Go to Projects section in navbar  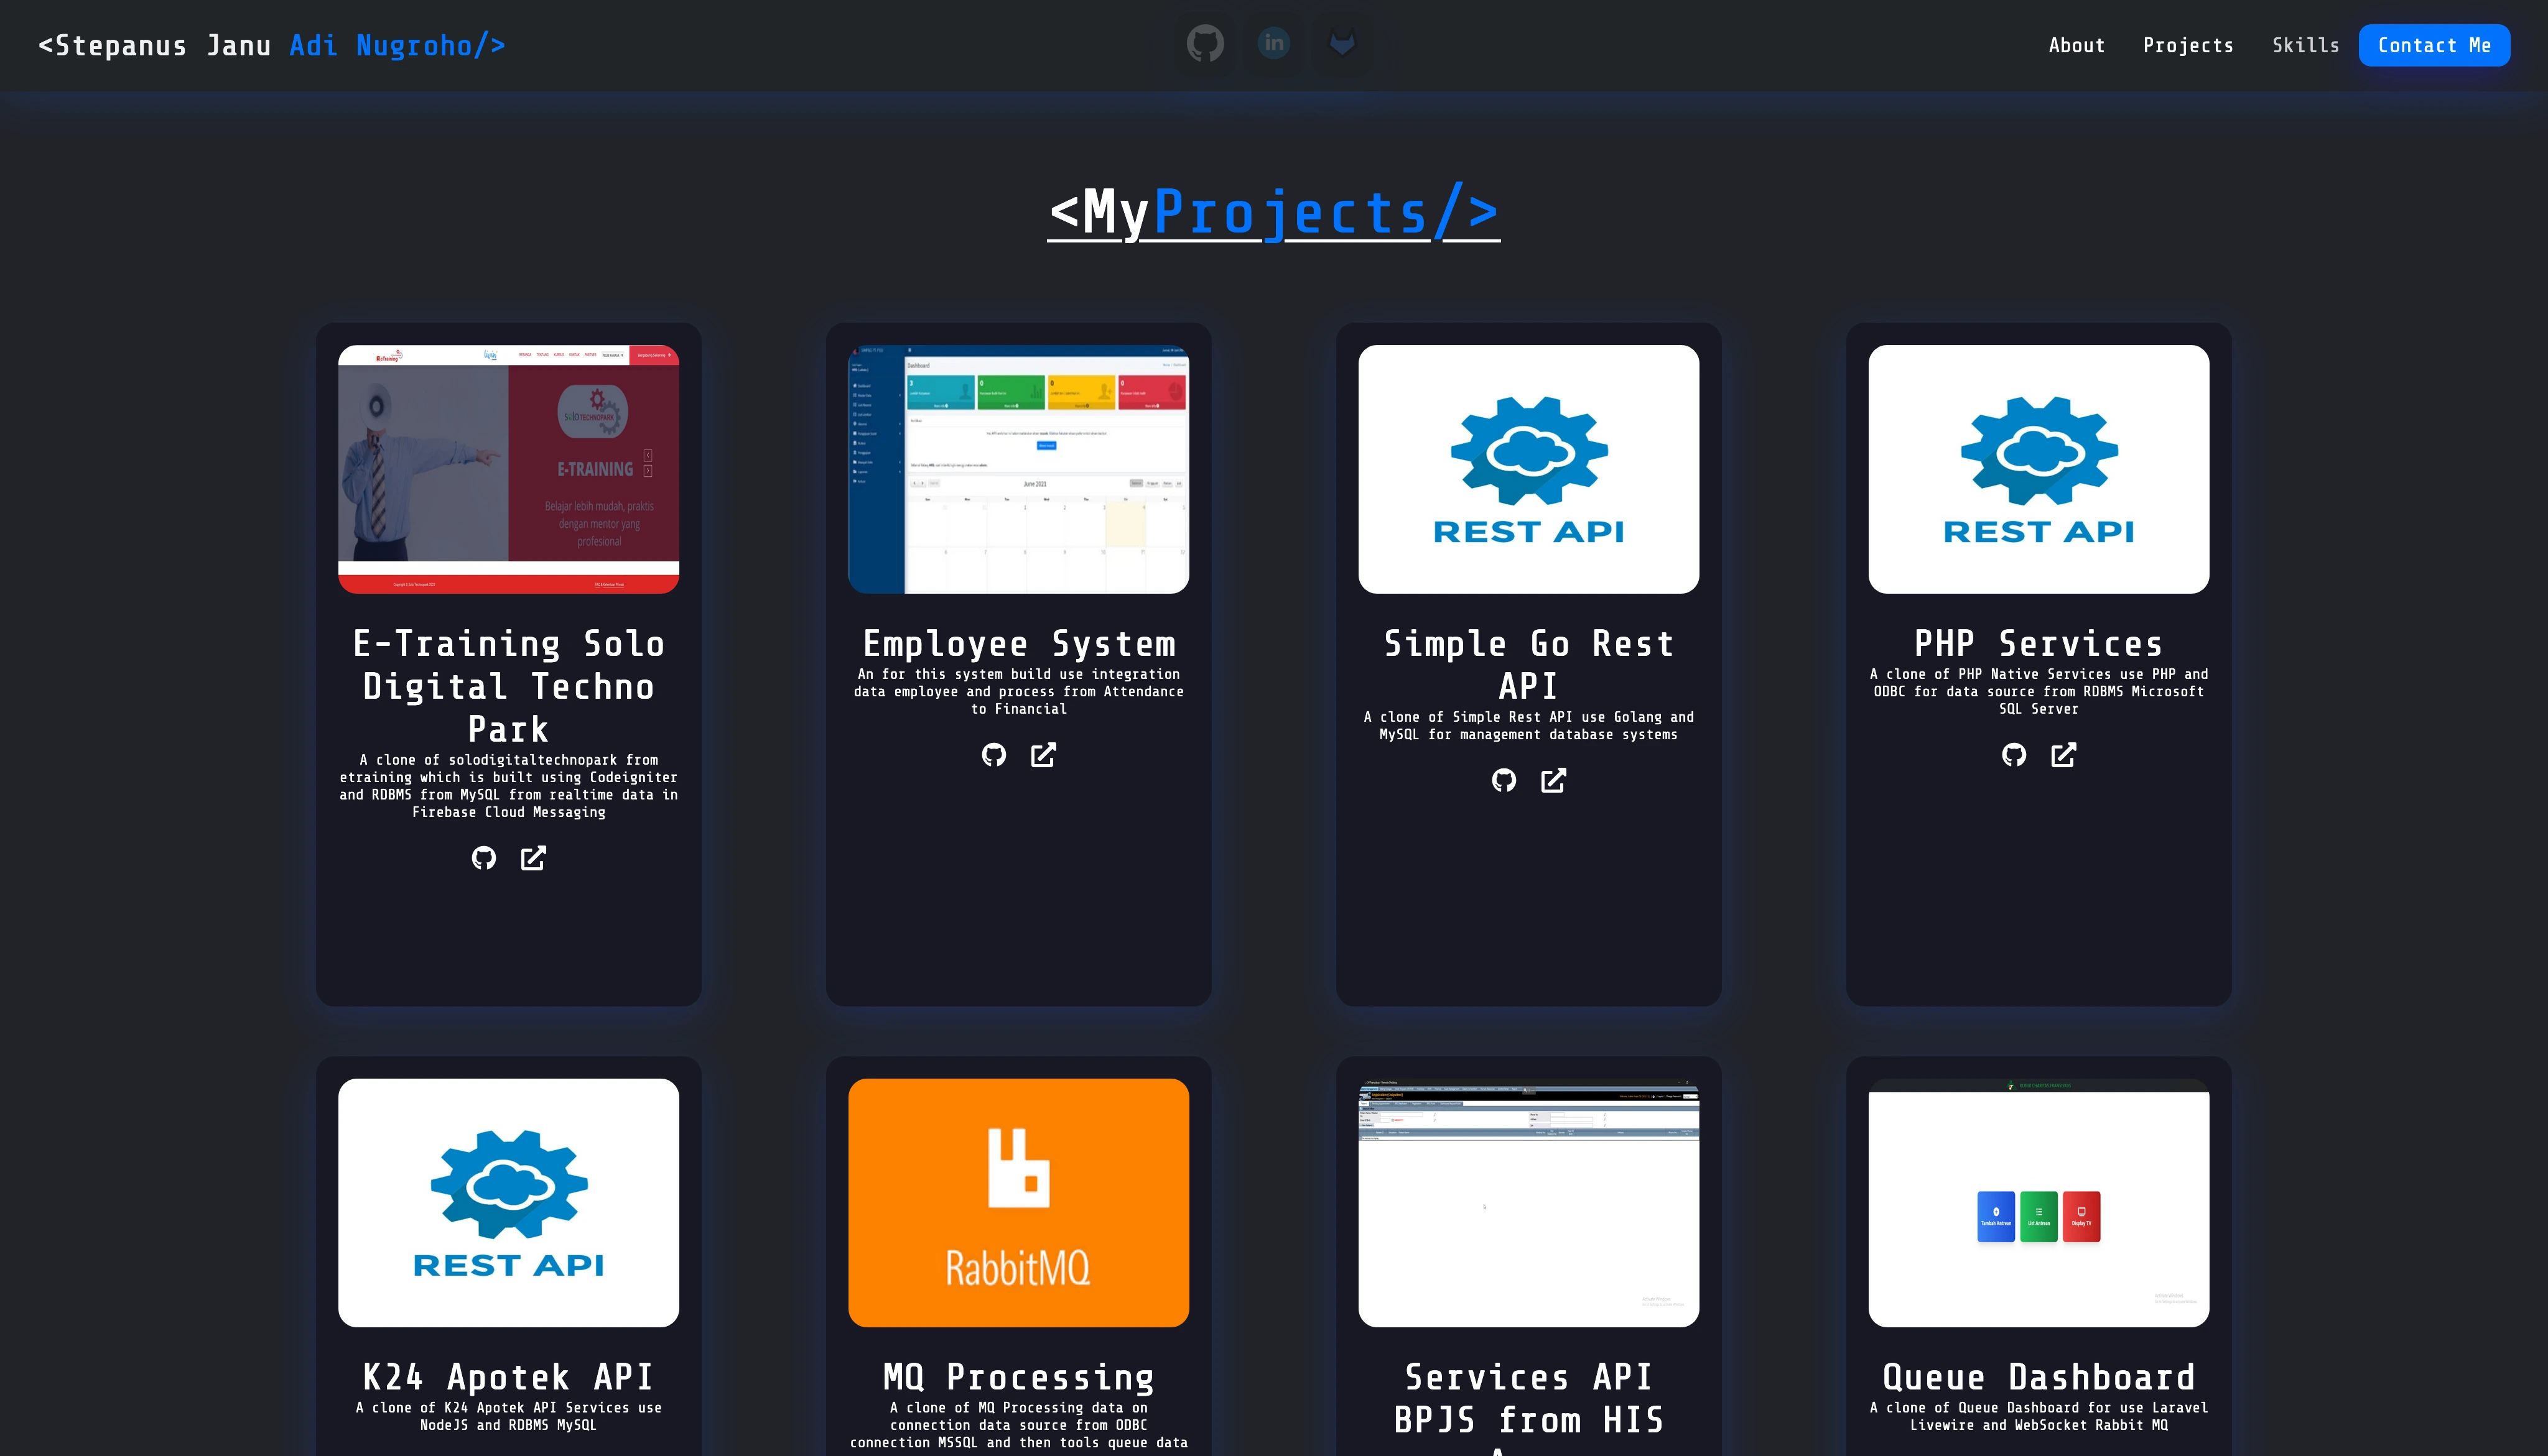[2188, 45]
